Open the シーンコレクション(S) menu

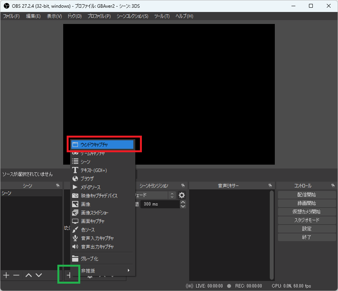(x=132, y=16)
